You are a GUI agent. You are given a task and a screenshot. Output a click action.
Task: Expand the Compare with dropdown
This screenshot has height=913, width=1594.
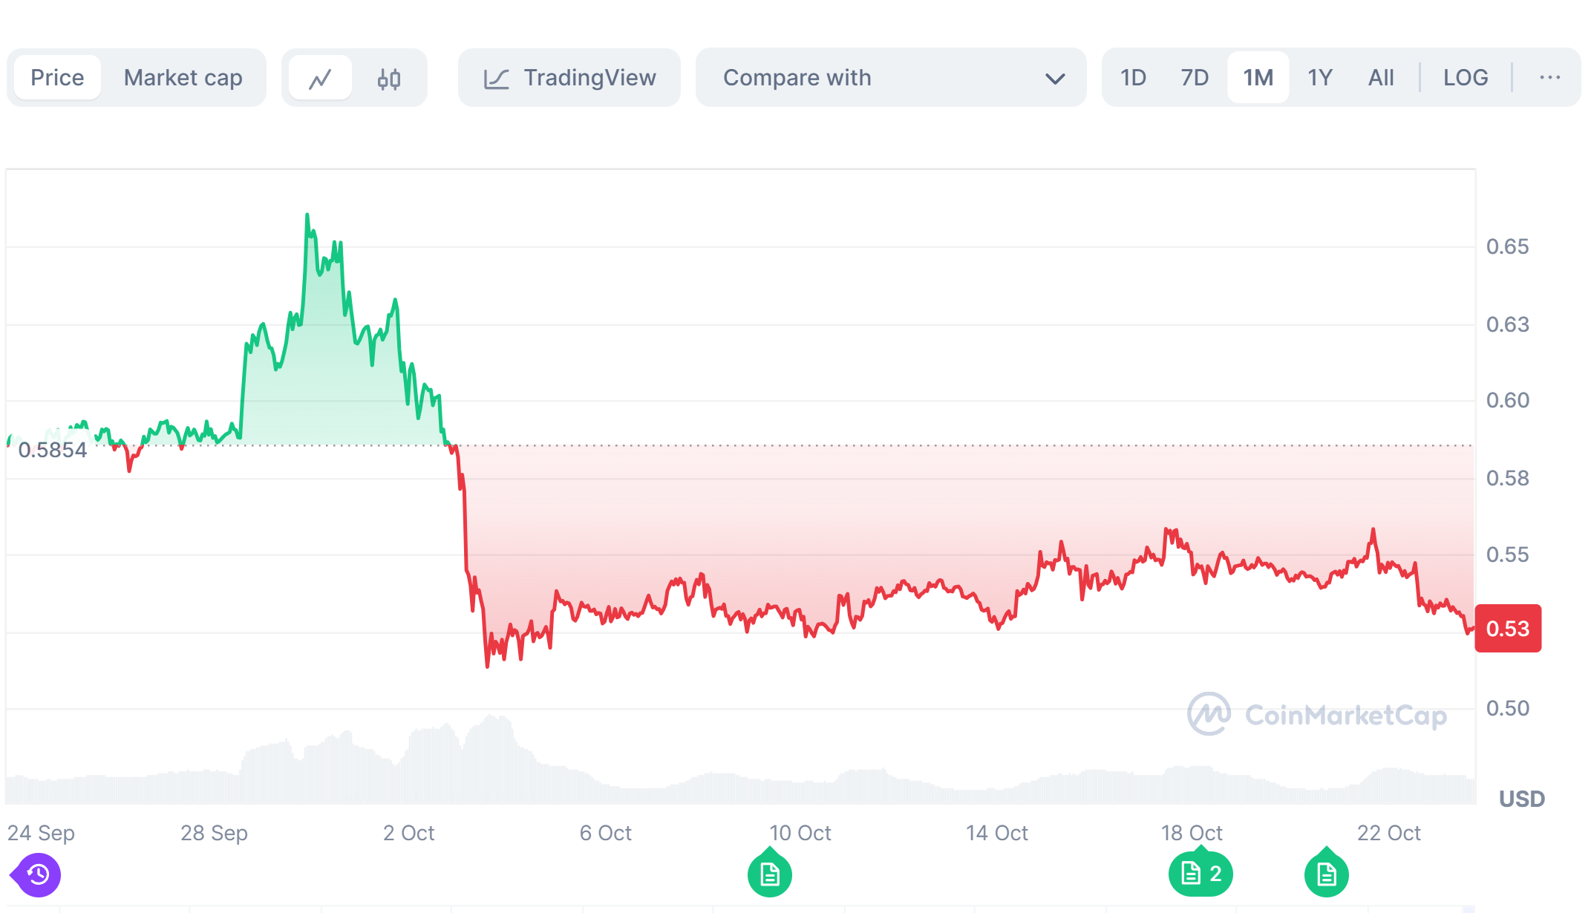coord(890,77)
